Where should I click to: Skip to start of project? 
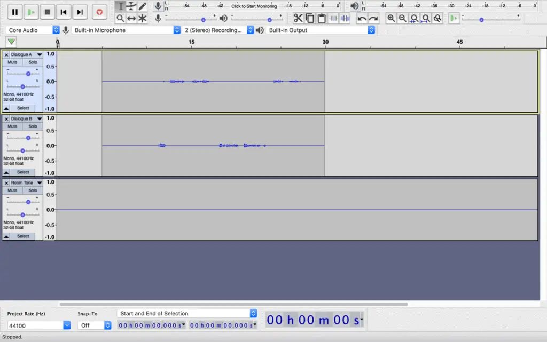click(64, 12)
